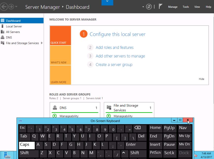Click the File and Storage Services tile icon
Screen dimensions: 214x159
[x=109, y=108]
